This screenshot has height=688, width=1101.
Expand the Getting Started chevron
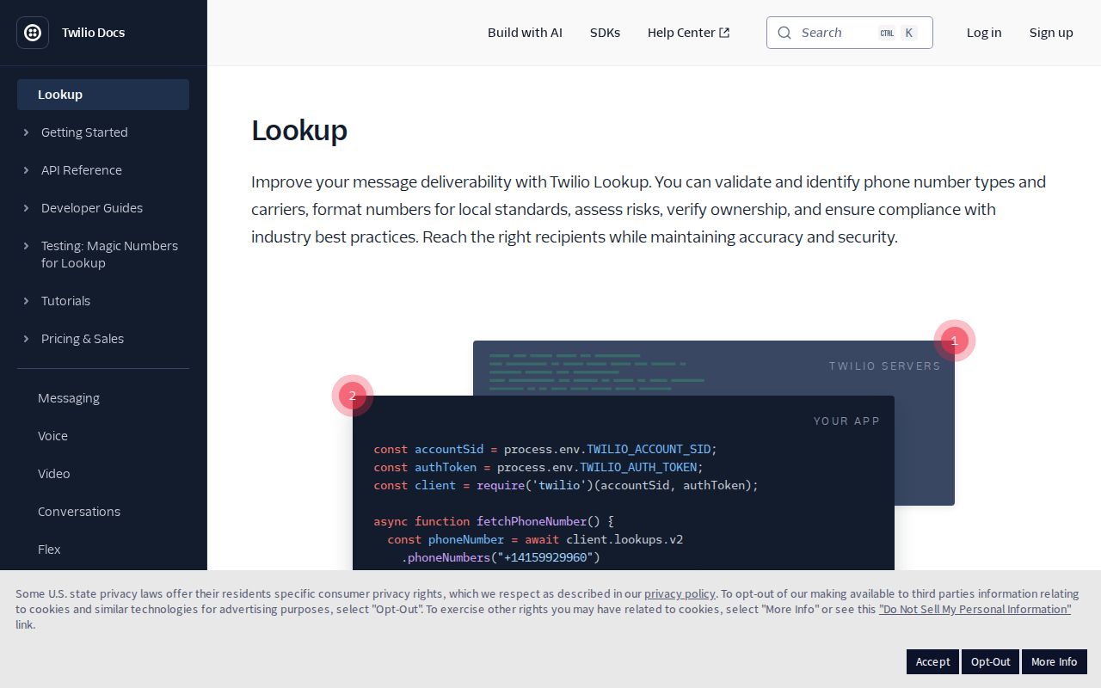pyautogui.click(x=26, y=132)
